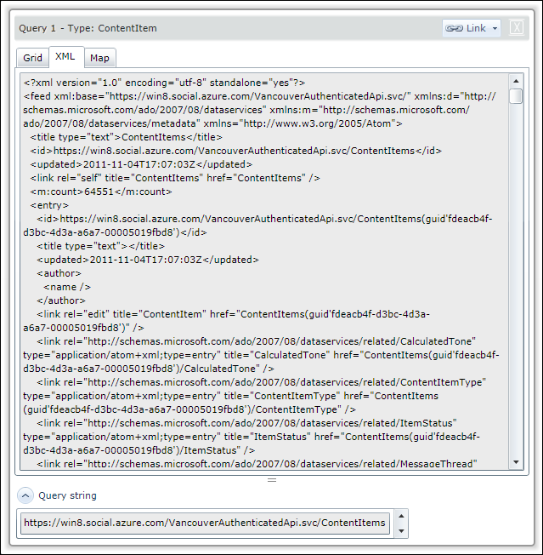
Task: Click the feed id URL line
Action: (236, 152)
